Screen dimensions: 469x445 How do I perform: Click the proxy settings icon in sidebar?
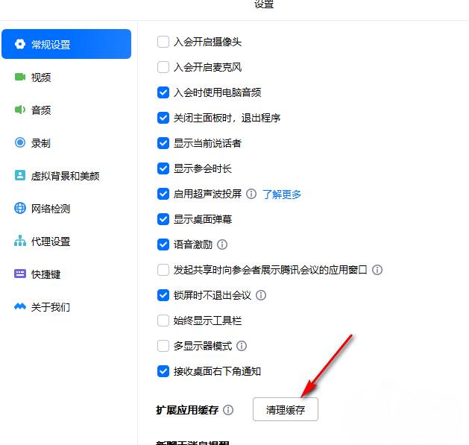pyautogui.click(x=20, y=242)
